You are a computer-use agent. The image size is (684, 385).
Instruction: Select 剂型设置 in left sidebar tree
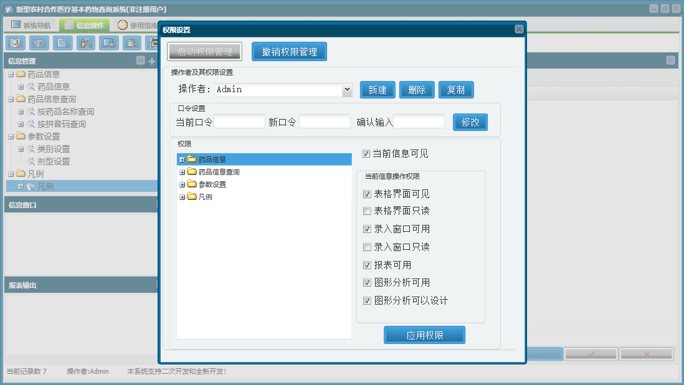pos(53,161)
